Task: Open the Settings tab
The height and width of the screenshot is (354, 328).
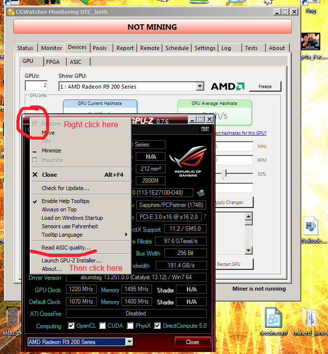Action: tap(205, 48)
